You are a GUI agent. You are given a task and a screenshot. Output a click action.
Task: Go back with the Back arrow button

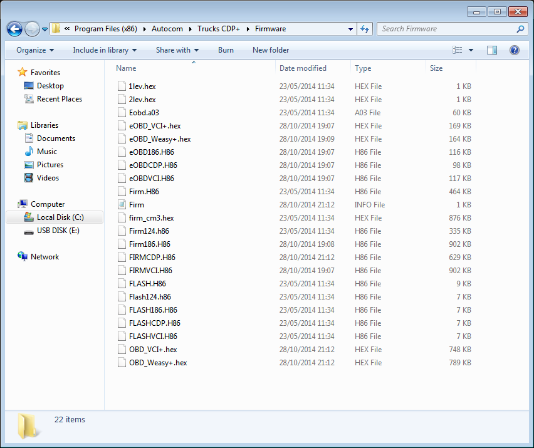pyautogui.click(x=14, y=29)
